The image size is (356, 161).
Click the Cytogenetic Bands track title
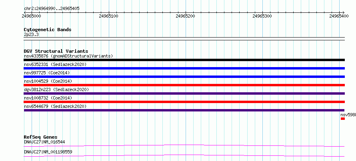(x=48, y=30)
